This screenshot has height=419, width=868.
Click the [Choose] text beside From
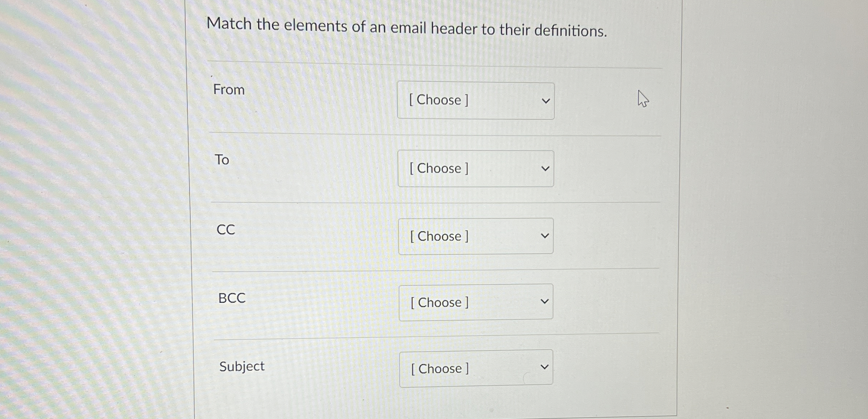tap(438, 100)
